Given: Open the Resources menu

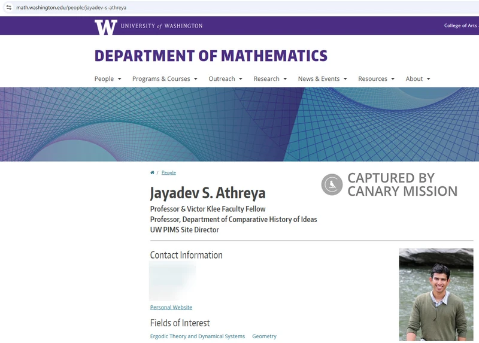Looking at the screenshot, I should point(372,79).
